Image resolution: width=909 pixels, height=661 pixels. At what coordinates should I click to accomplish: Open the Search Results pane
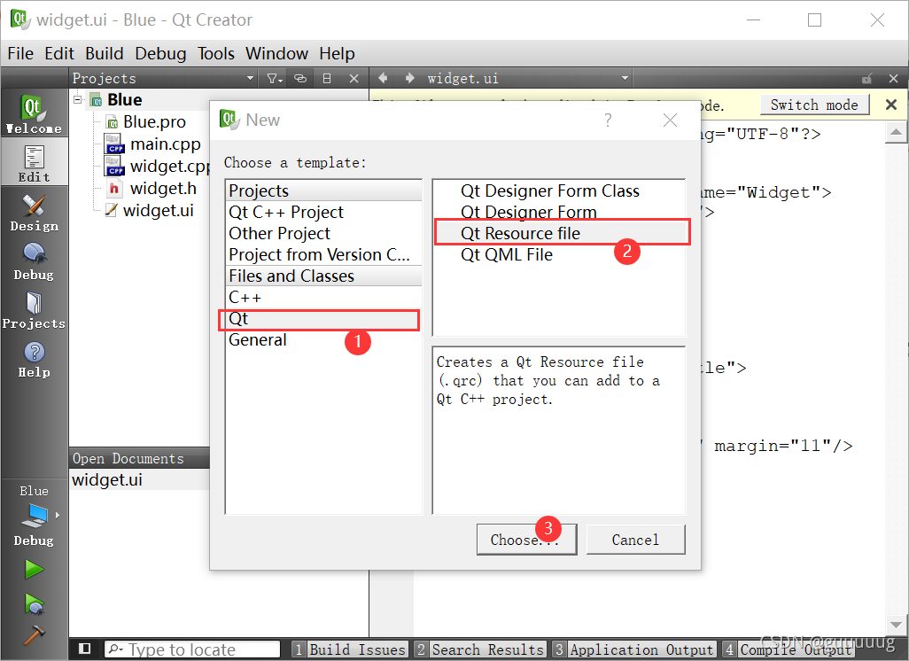480,649
